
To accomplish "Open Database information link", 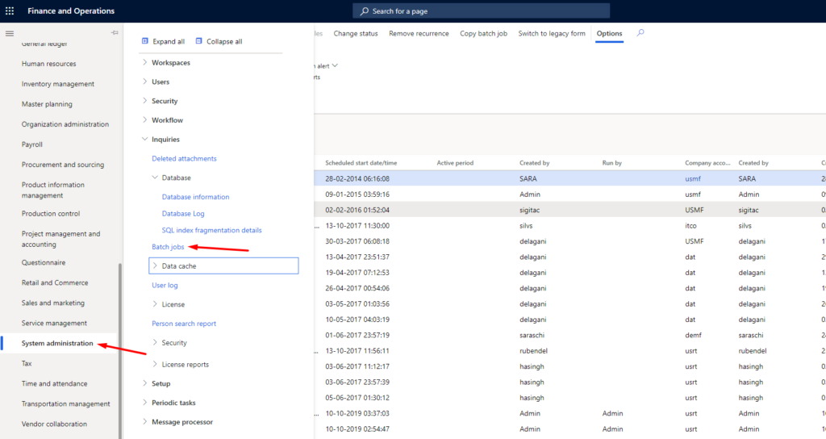I will point(195,197).
